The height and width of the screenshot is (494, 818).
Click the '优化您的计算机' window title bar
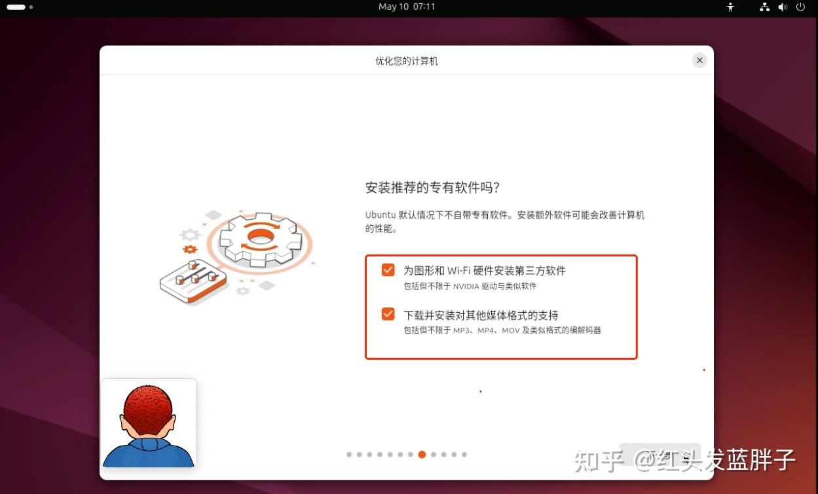[x=406, y=61]
